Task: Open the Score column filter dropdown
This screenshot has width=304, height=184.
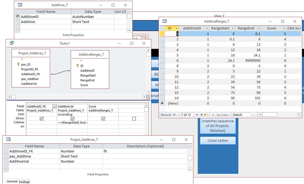Action: (284, 28)
